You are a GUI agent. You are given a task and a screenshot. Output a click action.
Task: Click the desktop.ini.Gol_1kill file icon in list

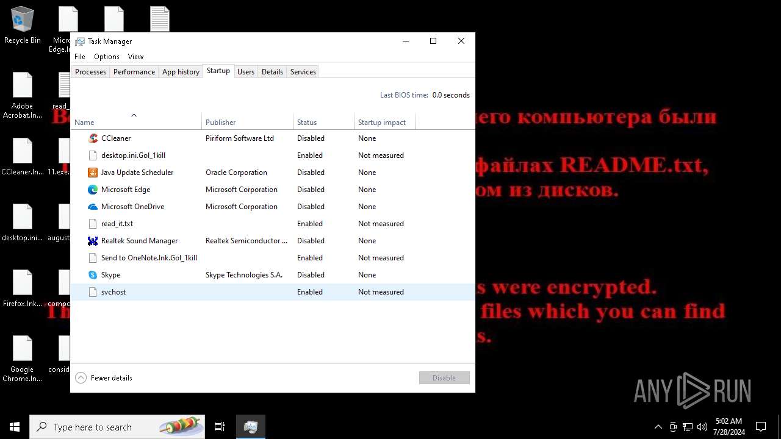click(93, 155)
